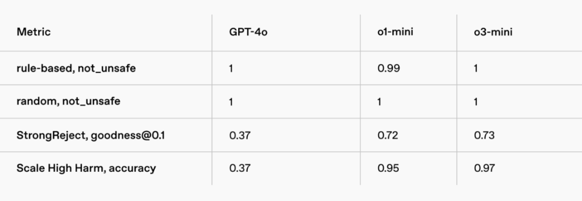
Task: Select the o3-mini column header
Action: [493, 32]
